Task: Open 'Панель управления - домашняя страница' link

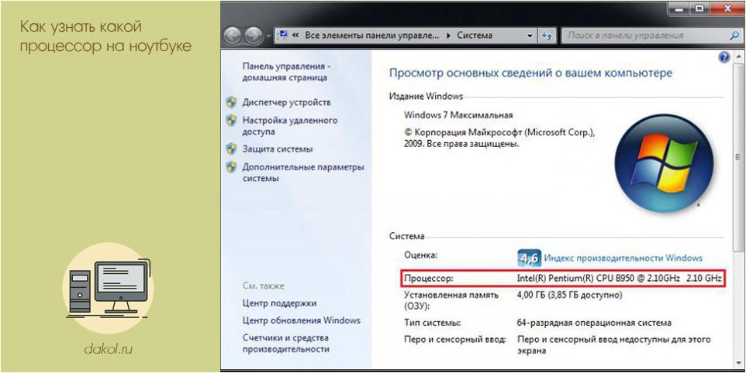Action: point(286,72)
